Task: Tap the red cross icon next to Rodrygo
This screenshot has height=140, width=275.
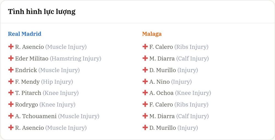Action: click(x=11, y=104)
